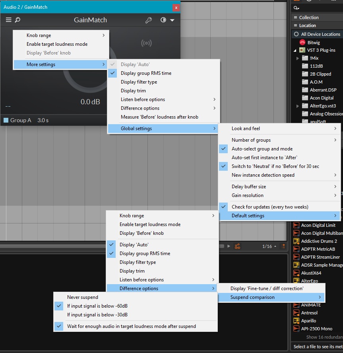343x353 pixels.
Task: Select If input signal is below -30dB
Action: click(136, 315)
